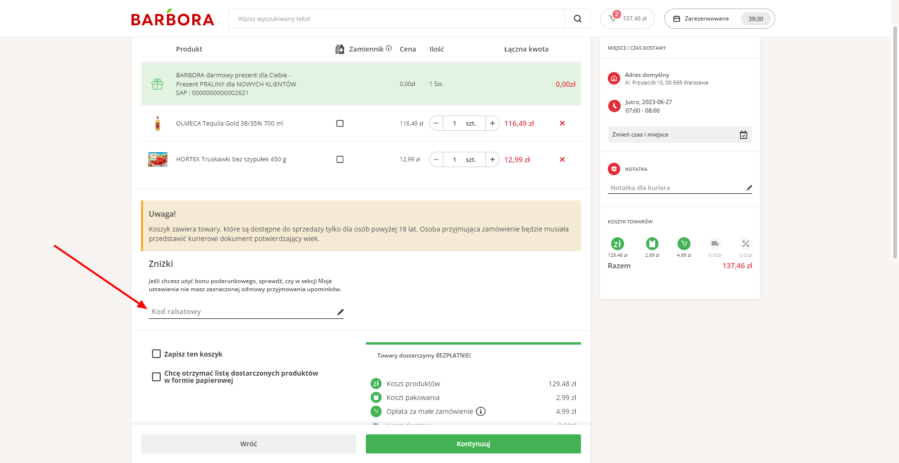Open the info icon for Opłata za małe zamówienie
The height and width of the screenshot is (463, 899).
[481, 411]
